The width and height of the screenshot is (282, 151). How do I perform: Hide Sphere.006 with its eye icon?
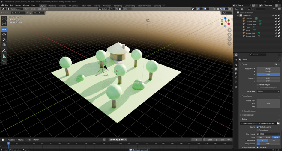[276, 36]
